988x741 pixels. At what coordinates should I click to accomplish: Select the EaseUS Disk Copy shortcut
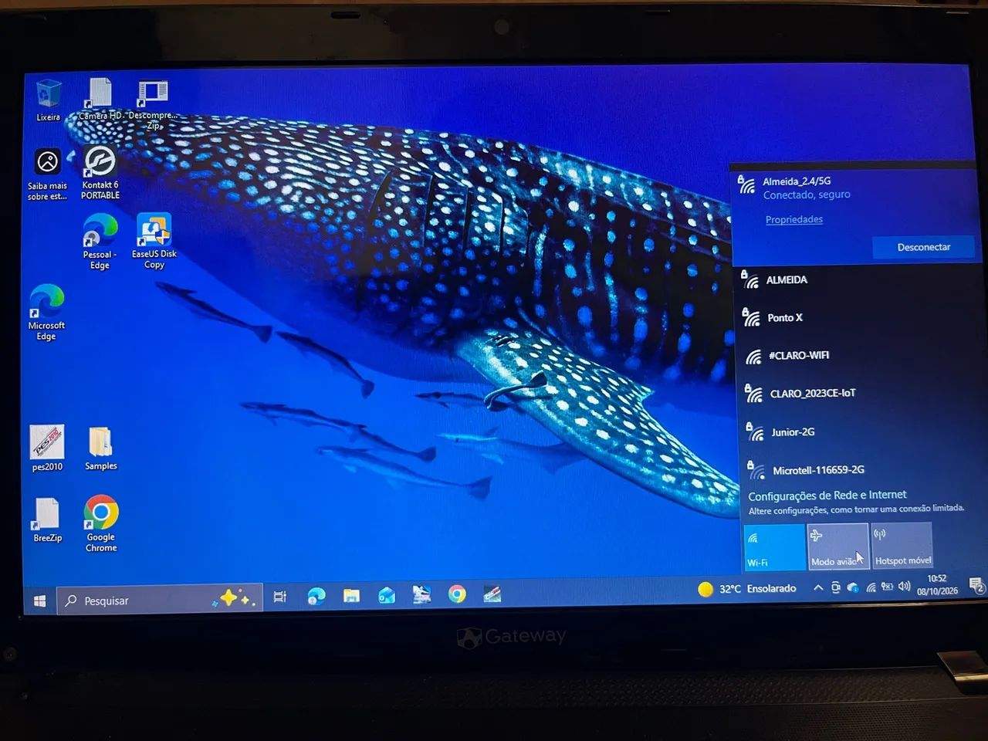pyautogui.click(x=154, y=241)
